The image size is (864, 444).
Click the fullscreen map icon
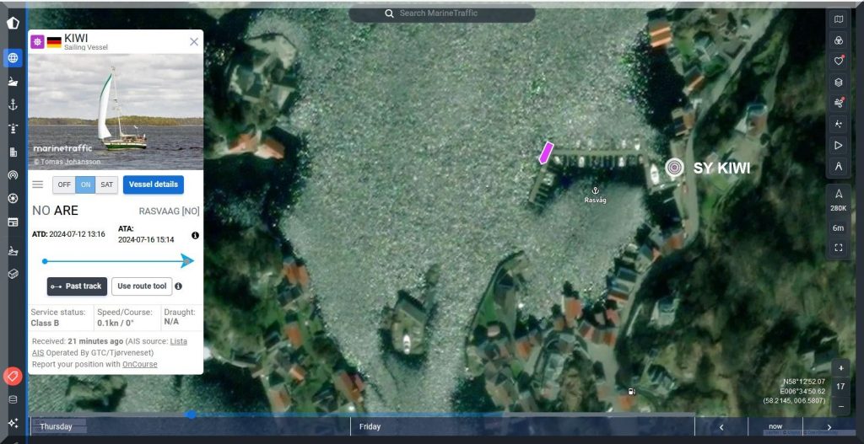[x=839, y=248]
